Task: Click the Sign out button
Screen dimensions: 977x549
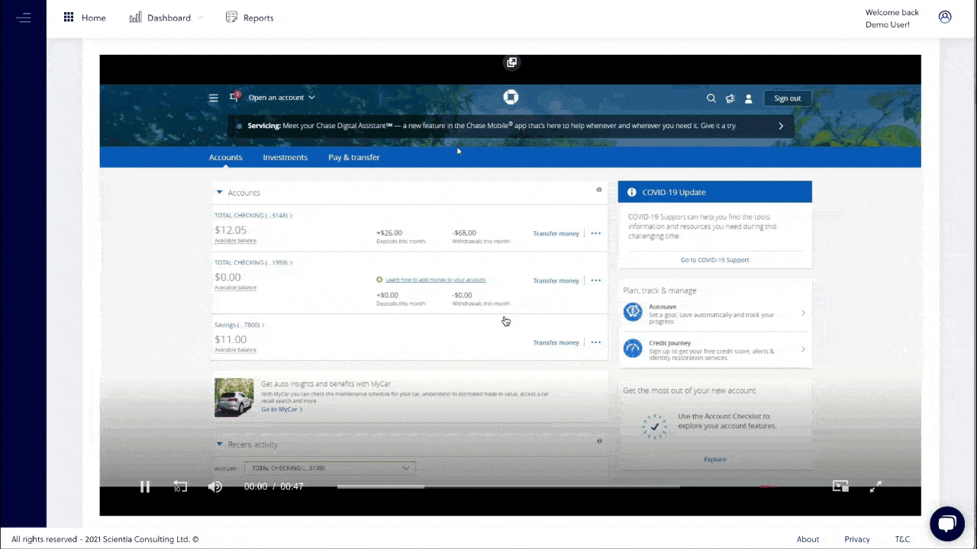Action: click(788, 98)
